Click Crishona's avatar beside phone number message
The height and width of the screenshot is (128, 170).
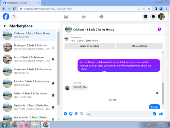coord(67,88)
